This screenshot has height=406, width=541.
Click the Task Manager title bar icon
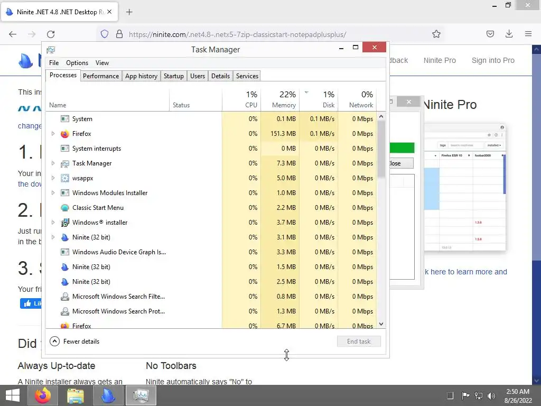tap(51, 50)
